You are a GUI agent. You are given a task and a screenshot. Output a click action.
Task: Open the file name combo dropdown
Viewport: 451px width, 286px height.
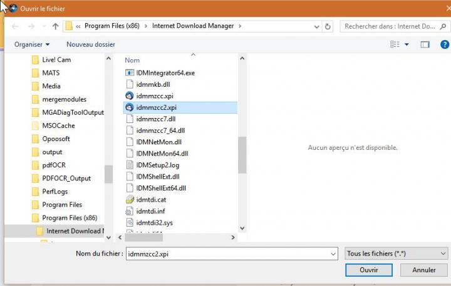(x=333, y=254)
